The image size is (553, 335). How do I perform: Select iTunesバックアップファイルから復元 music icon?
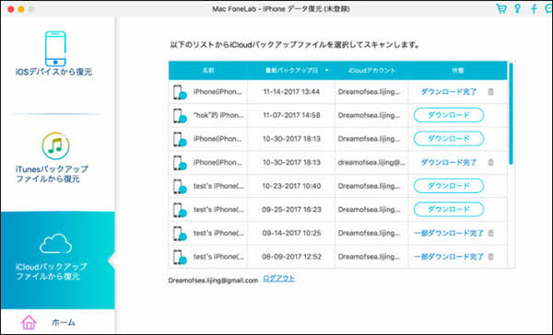(55, 145)
